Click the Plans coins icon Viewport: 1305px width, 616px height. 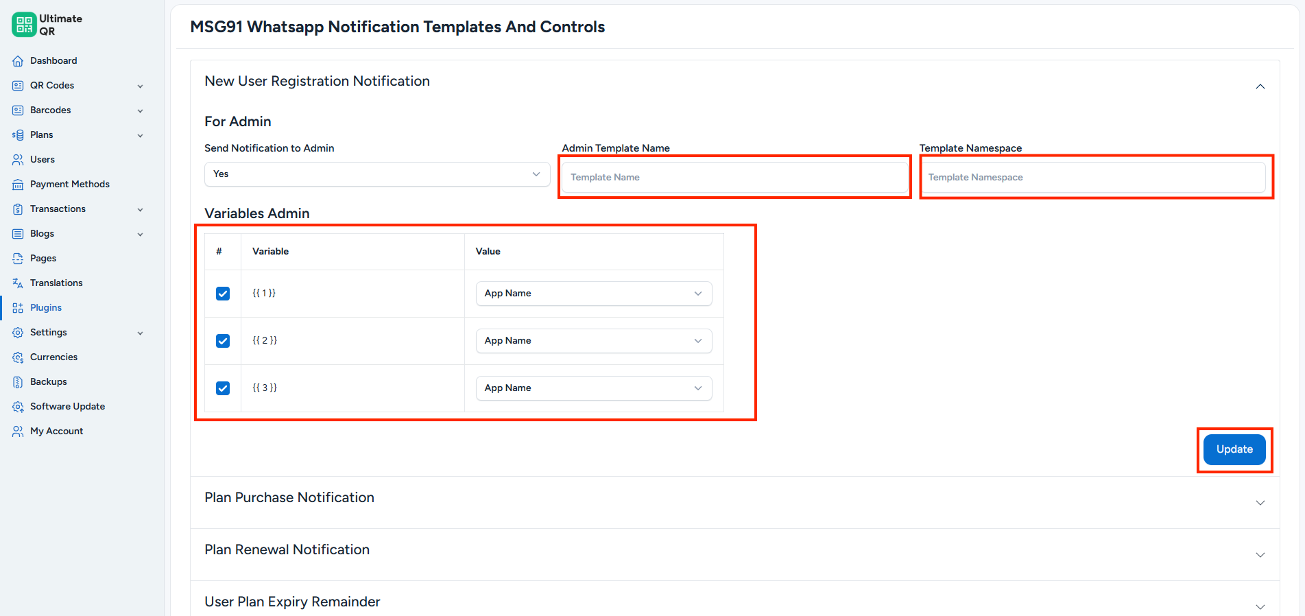click(x=18, y=135)
